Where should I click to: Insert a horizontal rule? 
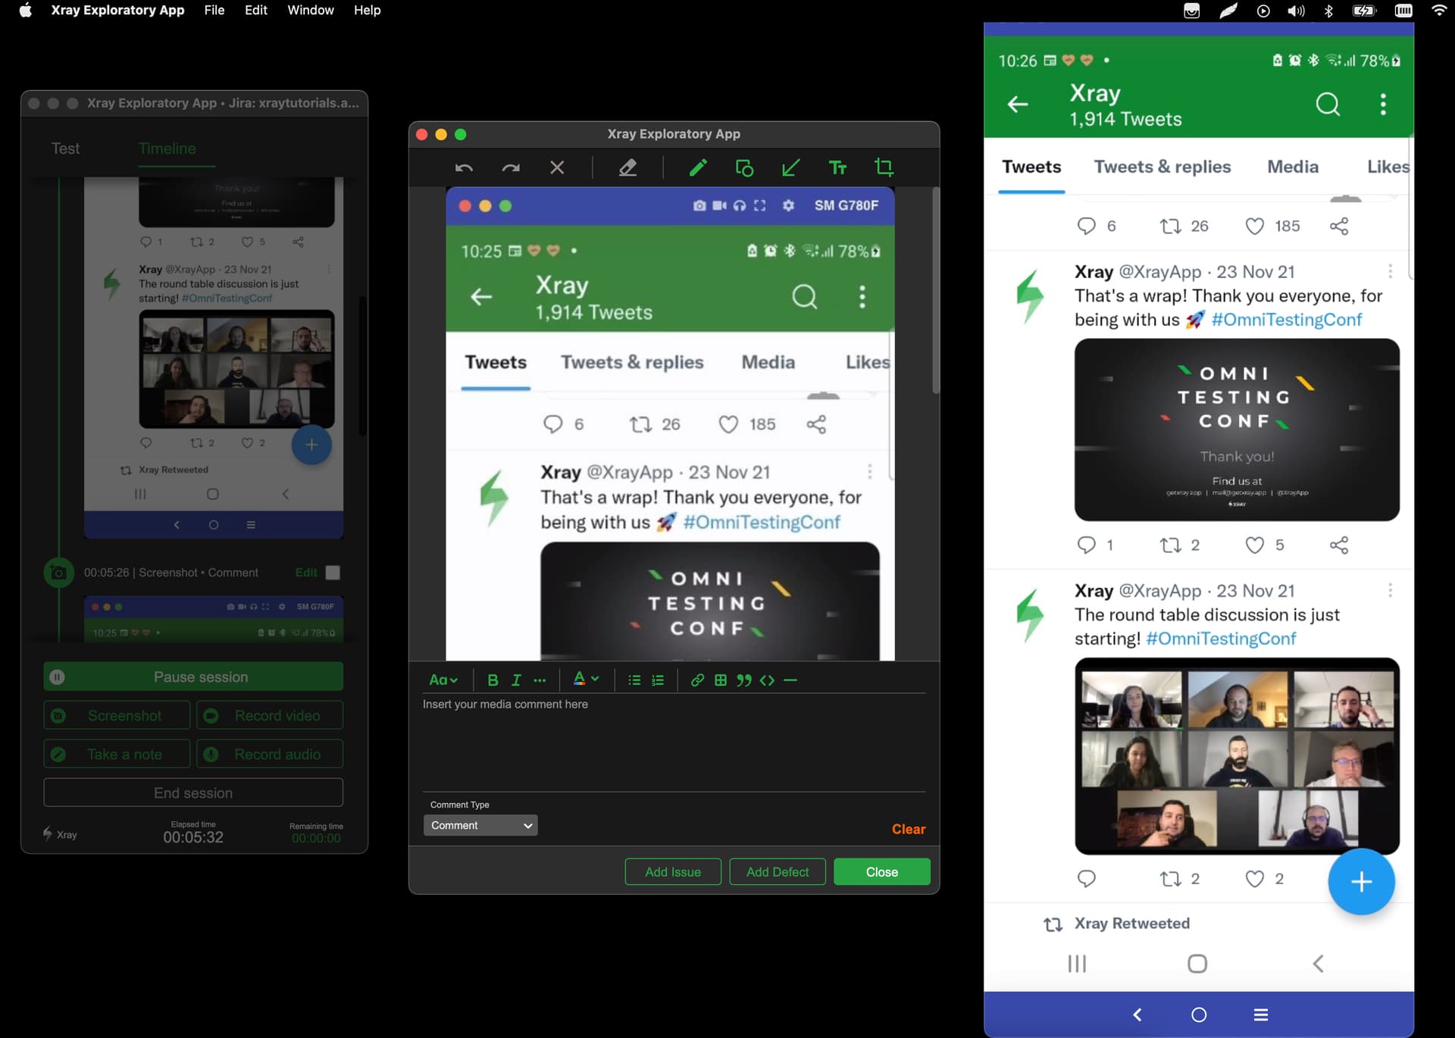(x=790, y=680)
